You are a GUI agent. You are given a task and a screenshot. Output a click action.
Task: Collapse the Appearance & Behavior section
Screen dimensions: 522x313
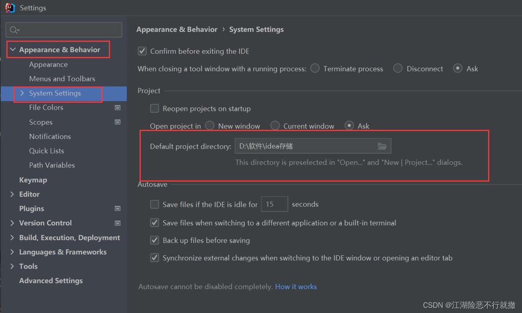13,50
